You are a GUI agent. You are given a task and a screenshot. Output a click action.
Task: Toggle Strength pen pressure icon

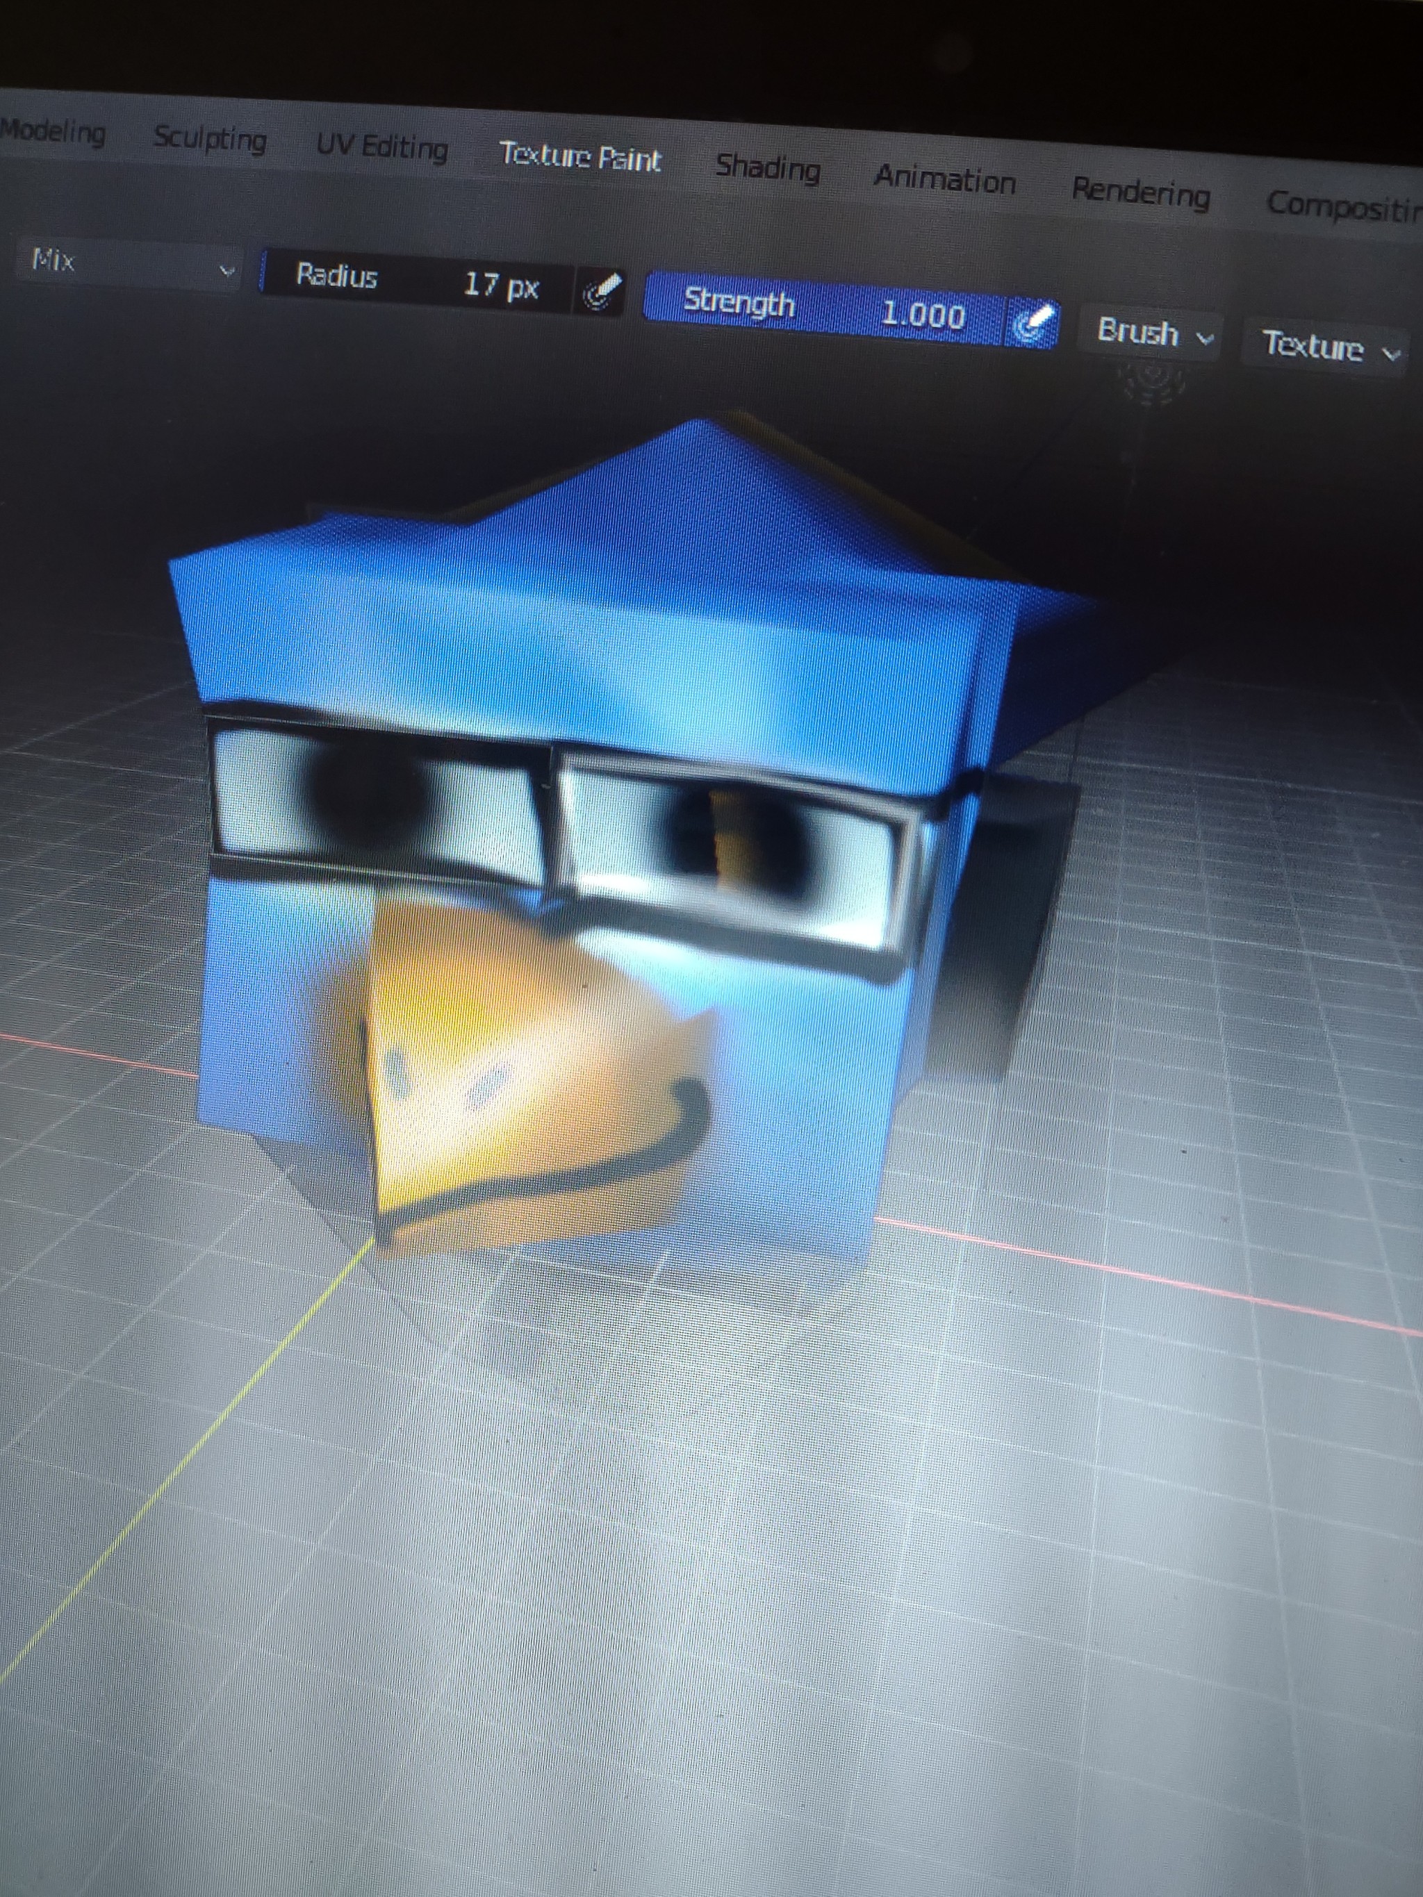point(1033,324)
